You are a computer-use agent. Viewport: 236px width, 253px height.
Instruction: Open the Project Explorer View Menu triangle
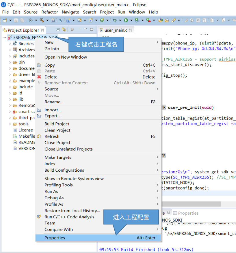tap(80, 29)
